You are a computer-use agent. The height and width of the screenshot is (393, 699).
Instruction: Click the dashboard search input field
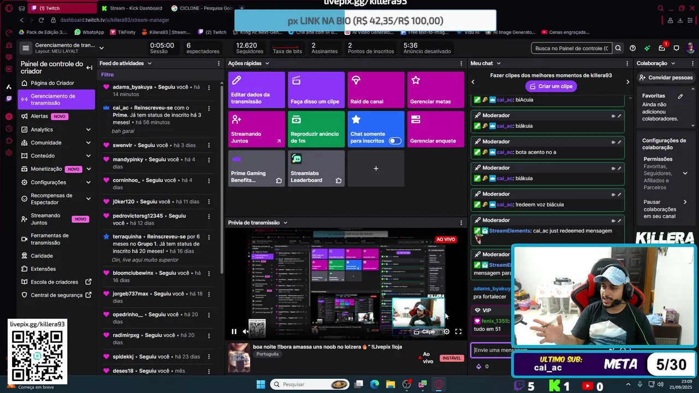(x=572, y=48)
